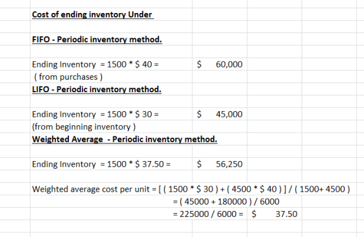The image size is (364, 237).
Task: Click the '( from purchases )' note cell
Action: [68, 77]
